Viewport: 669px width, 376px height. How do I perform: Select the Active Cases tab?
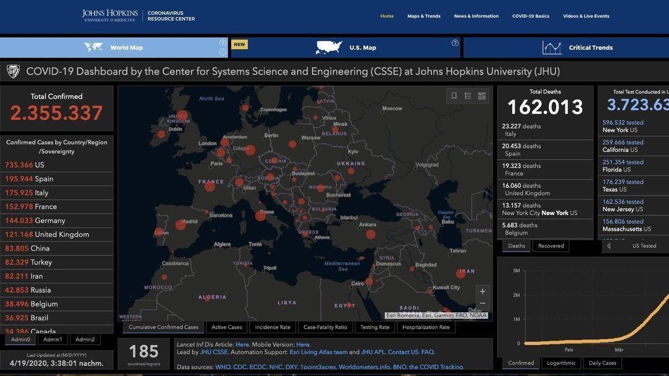tap(227, 327)
